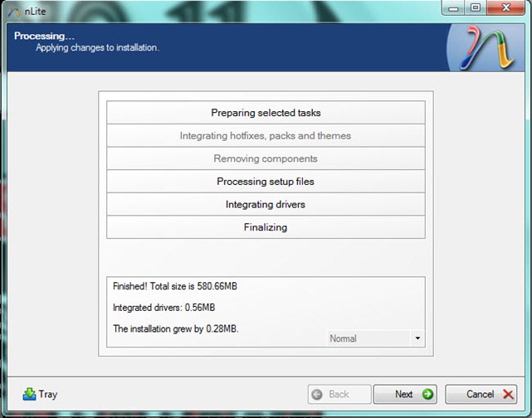This screenshot has height=418, width=532.
Task: Select the Finalizing row
Action: [266, 227]
